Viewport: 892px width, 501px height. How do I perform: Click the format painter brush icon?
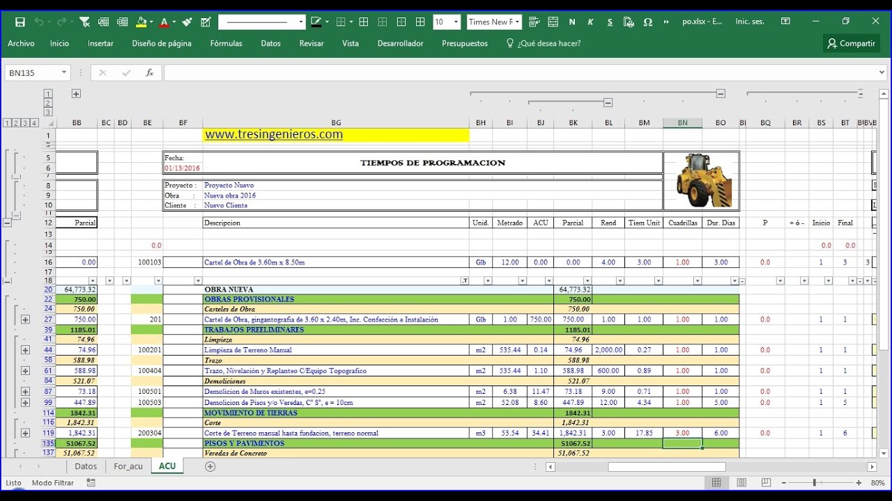[187, 22]
